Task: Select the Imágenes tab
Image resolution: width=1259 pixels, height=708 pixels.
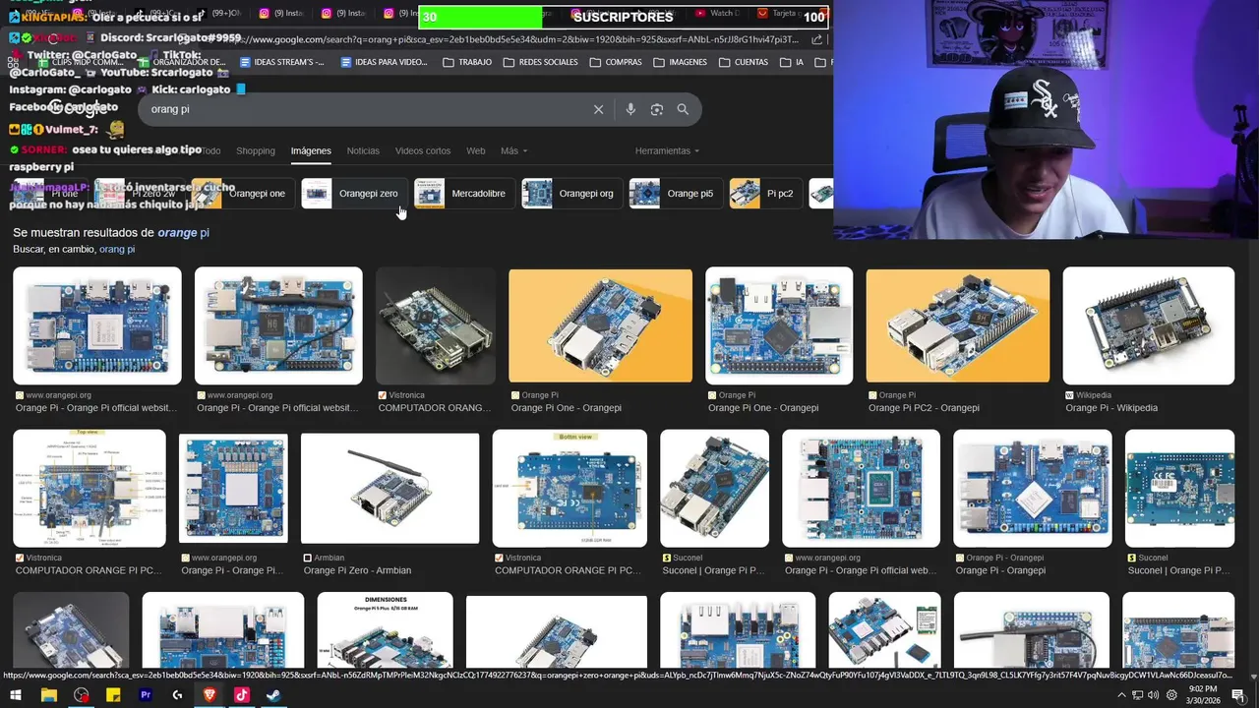Action: click(311, 150)
